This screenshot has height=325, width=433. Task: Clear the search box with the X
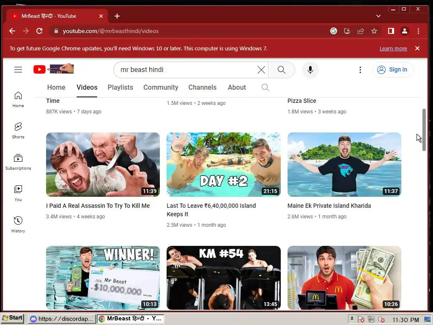(261, 70)
